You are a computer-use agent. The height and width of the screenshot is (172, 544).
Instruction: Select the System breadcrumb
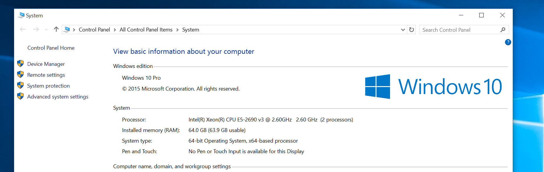(x=191, y=30)
